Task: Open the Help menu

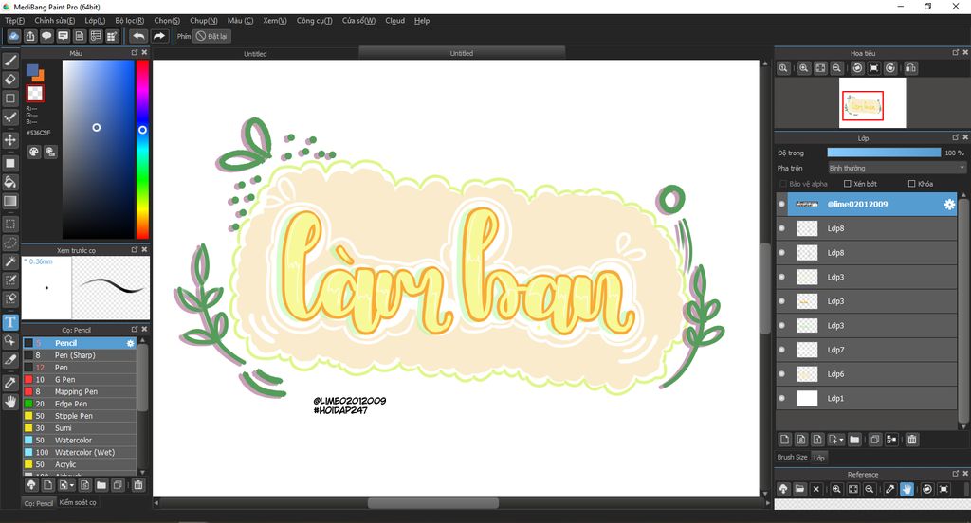Action: pyautogui.click(x=422, y=21)
